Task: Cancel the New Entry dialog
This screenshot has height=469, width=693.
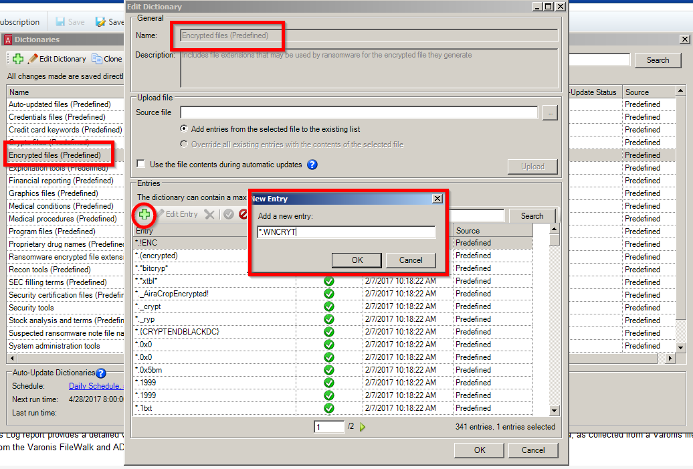Action: pos(411,260)
